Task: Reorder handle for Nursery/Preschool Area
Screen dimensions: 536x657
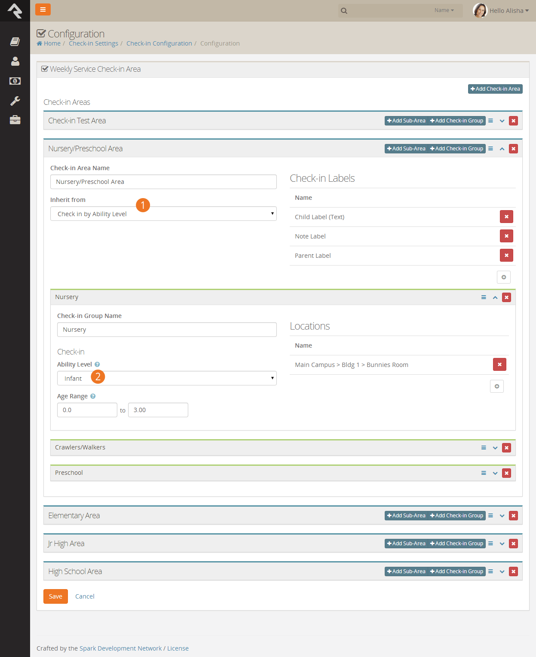Action: click(490, 149)
